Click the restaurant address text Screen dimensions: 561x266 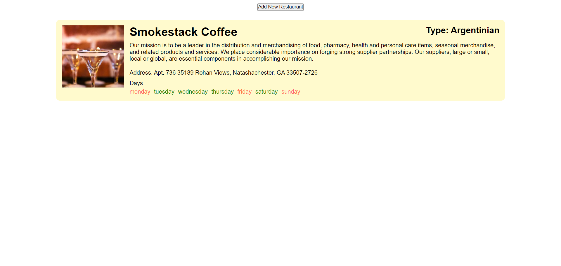click(x=224, y=73)
